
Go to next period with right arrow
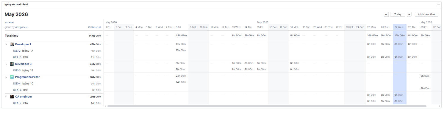click(x=409, y=14)
